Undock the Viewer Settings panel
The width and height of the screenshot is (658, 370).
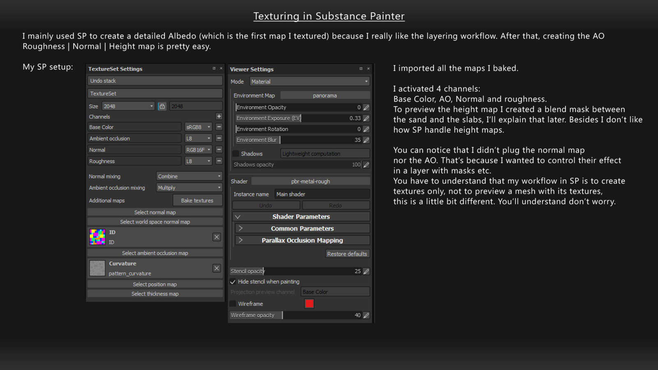coord(361,69)
